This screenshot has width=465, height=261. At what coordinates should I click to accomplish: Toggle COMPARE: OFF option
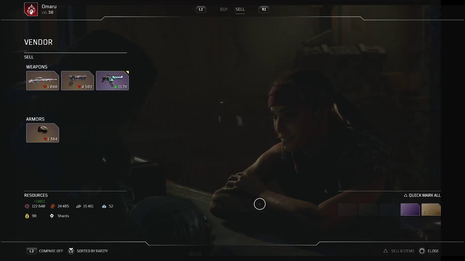click(51, 251)
